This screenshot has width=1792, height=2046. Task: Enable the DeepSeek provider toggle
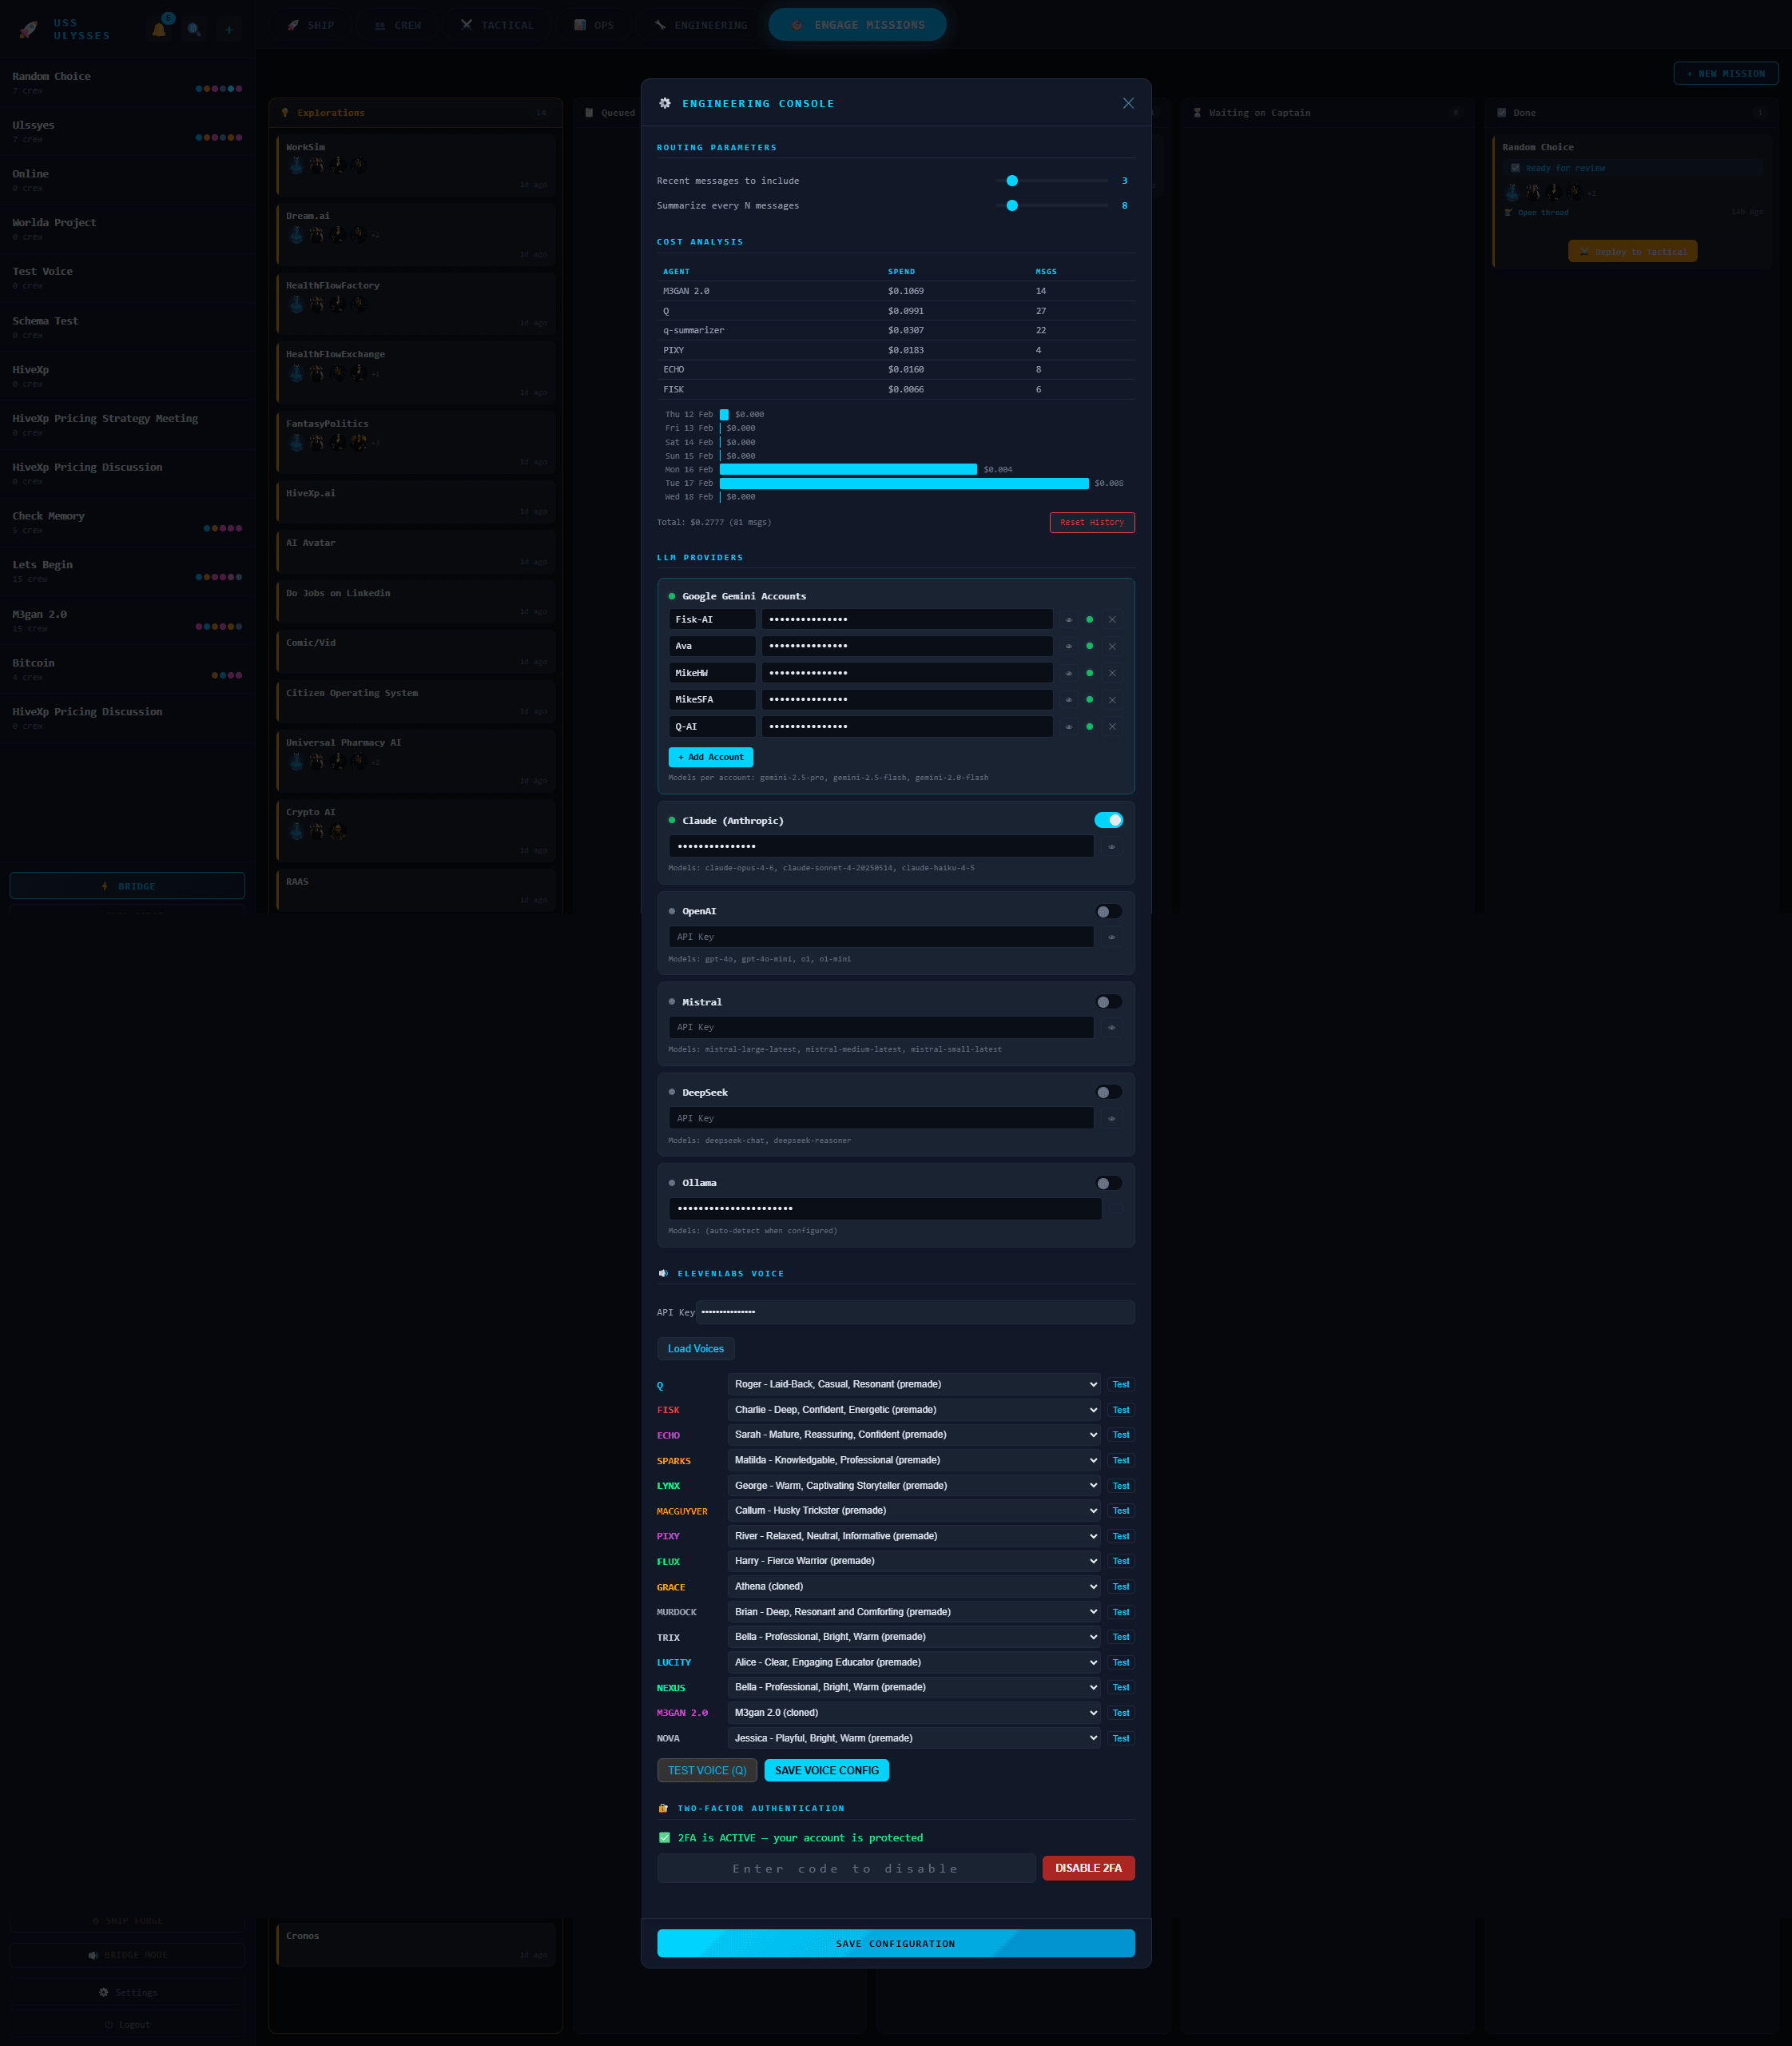(1108, 1092)
